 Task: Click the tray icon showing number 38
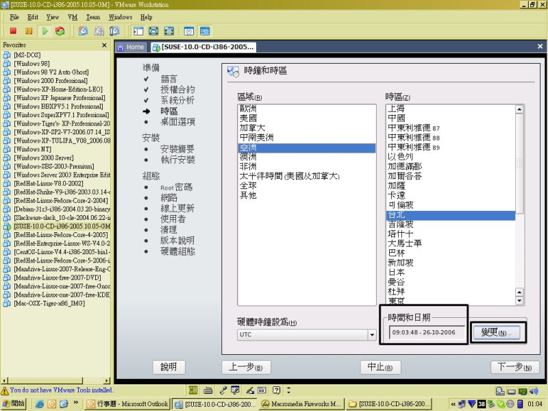pos(482,404)
